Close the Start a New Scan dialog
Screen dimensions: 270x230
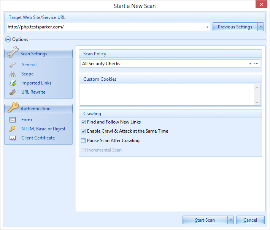pyautogui.click(x=261, y=4)
